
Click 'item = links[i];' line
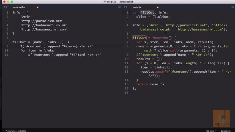tap(156, 67)
